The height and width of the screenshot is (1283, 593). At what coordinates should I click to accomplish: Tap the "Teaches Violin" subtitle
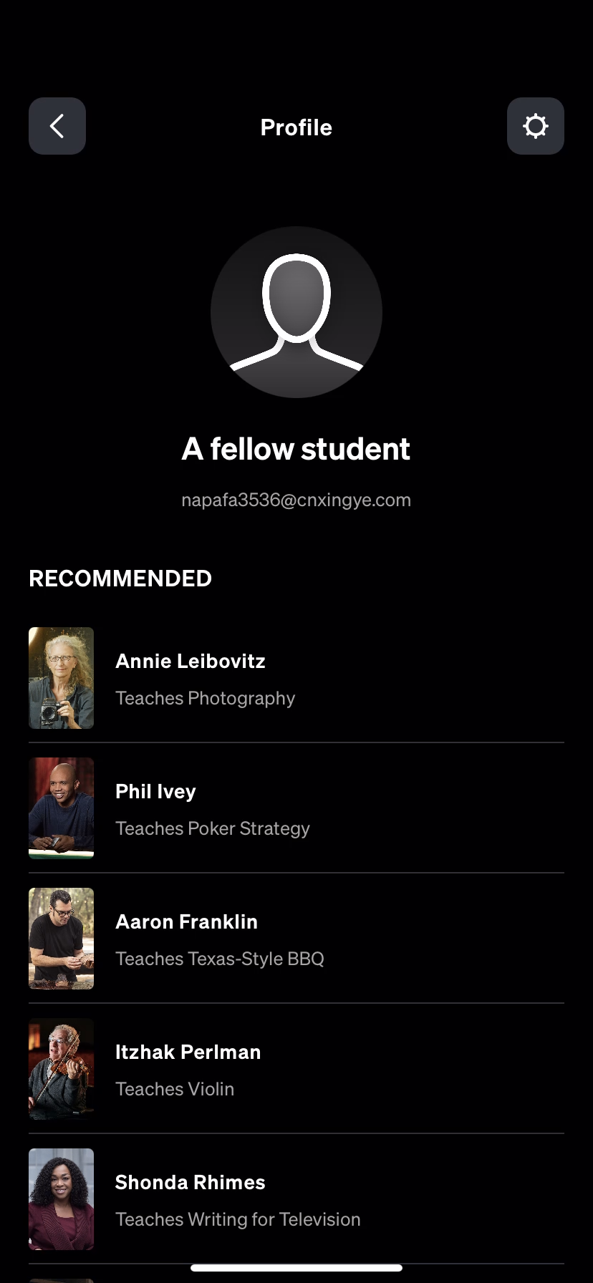click(175, 1089)
